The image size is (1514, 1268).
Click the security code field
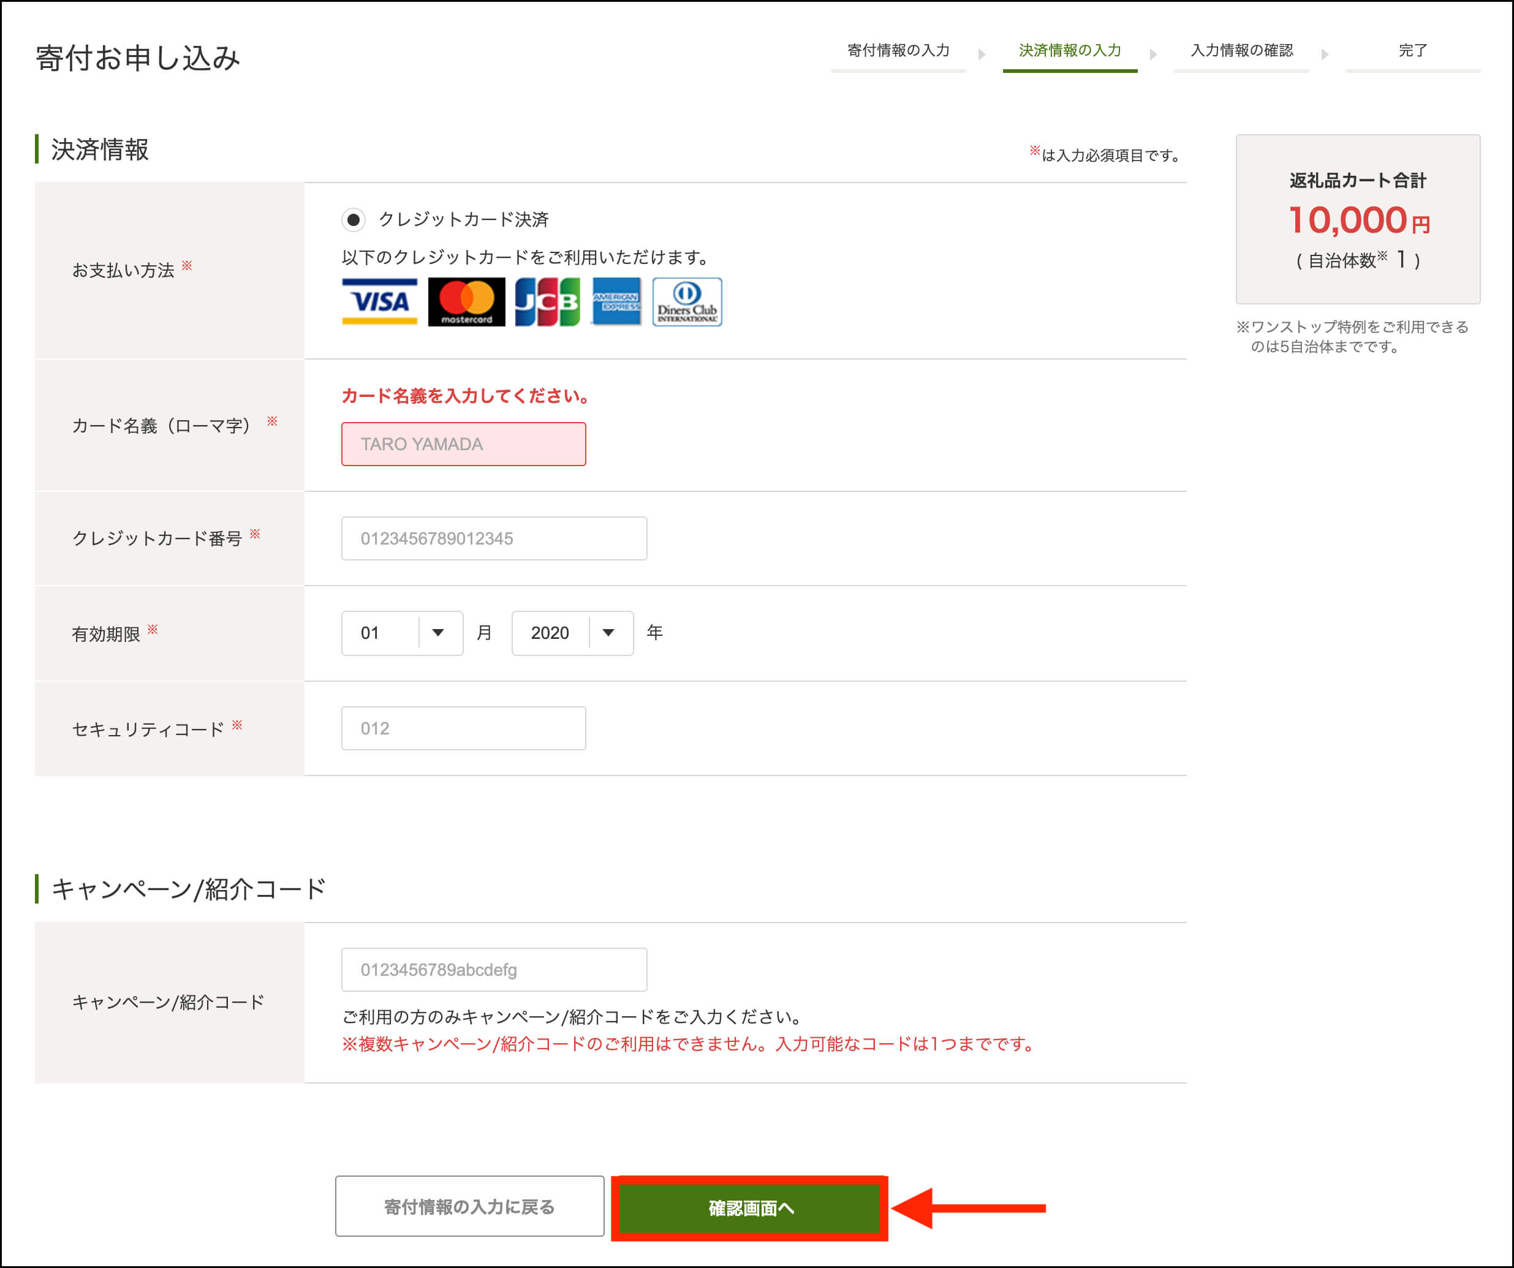pos(463,728)
